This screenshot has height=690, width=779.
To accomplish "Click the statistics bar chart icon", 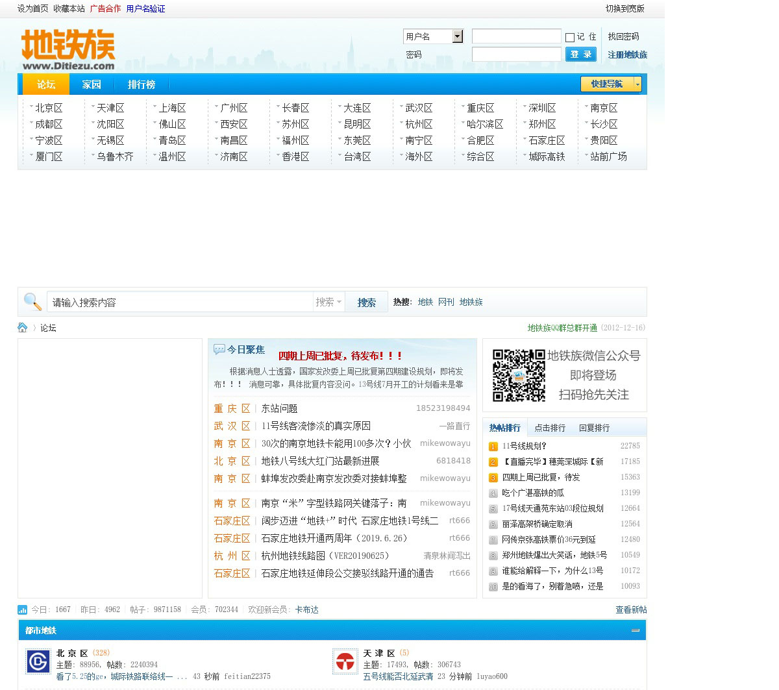I will click(23, 610).
